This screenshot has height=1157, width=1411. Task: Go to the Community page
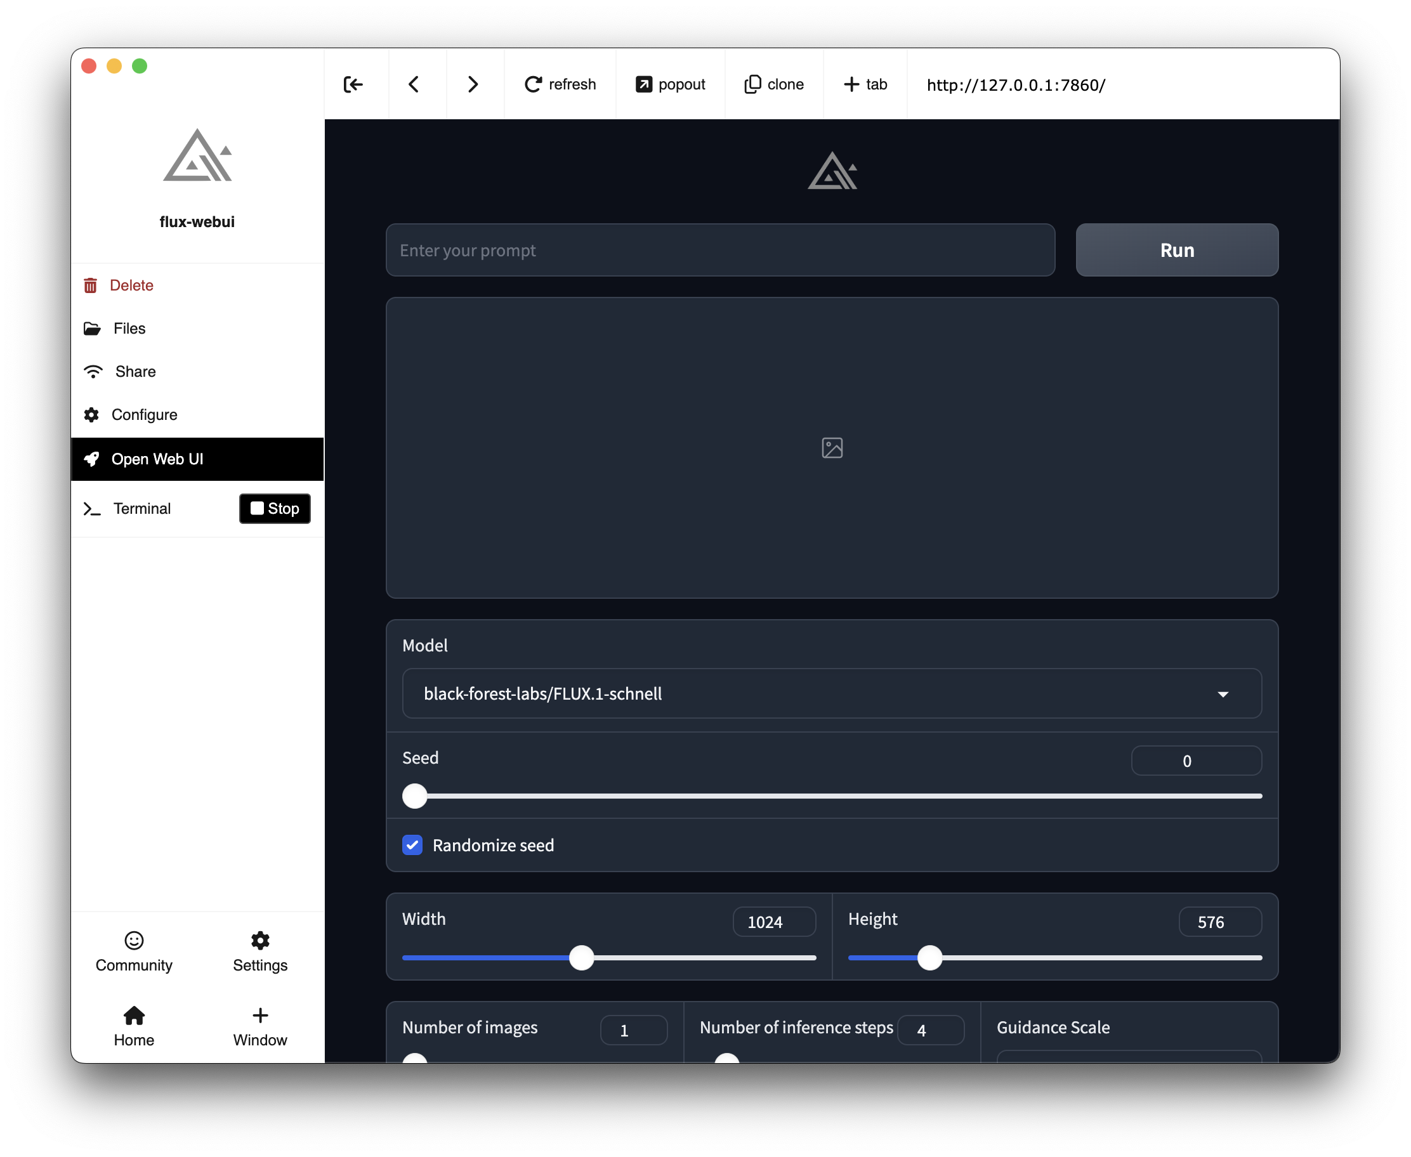point(133,953)
